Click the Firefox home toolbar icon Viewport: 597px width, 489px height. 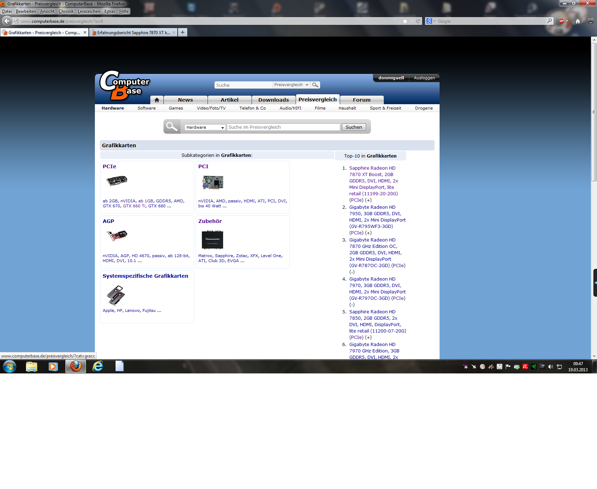pyautogui.click(x=578, y=21)
